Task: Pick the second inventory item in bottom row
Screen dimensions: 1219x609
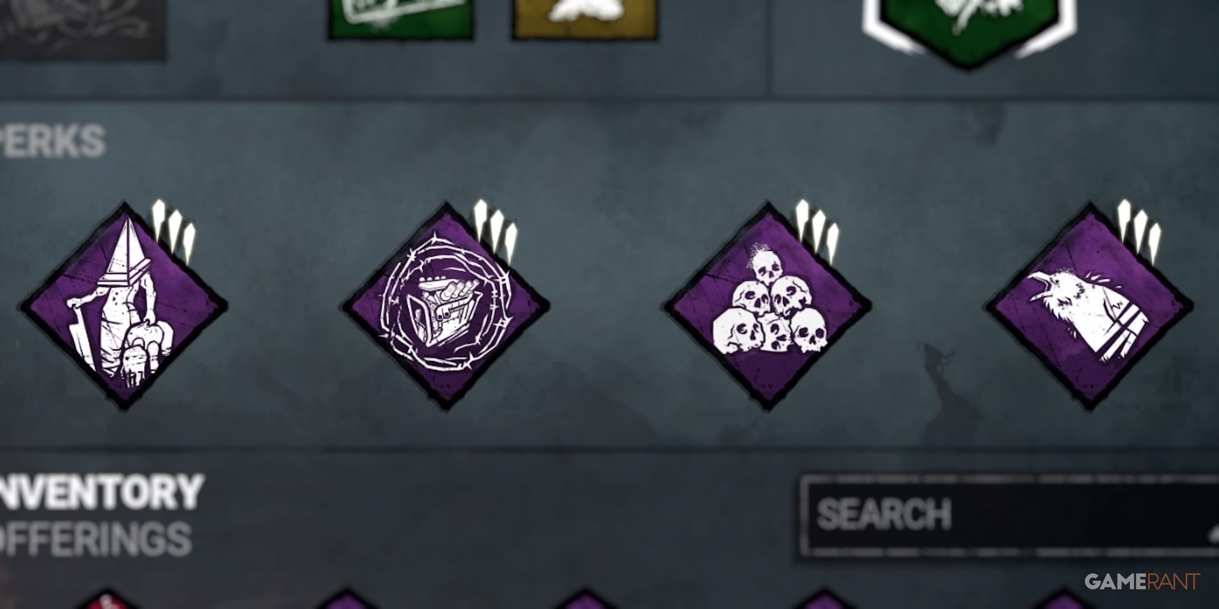Action: coord(346,599)
